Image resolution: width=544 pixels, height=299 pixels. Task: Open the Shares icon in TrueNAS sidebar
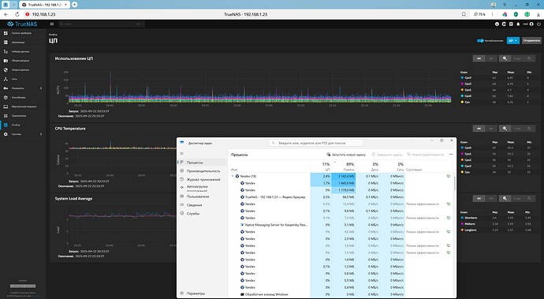pyautogui.click(x=6, y=61)
